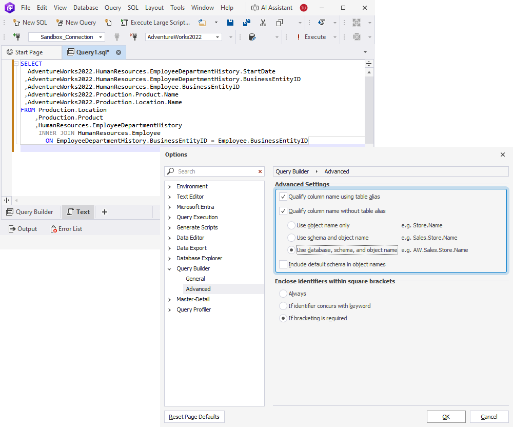Select the Execute Large Script icon

[124, 23]
